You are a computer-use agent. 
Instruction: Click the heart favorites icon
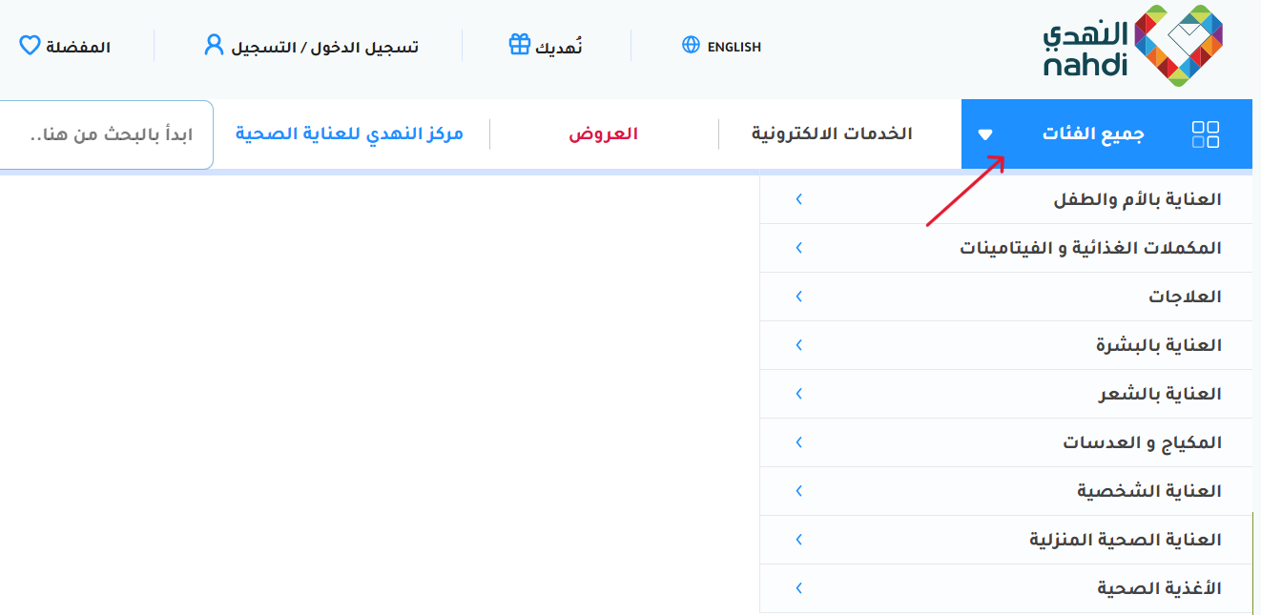(30, 46)
